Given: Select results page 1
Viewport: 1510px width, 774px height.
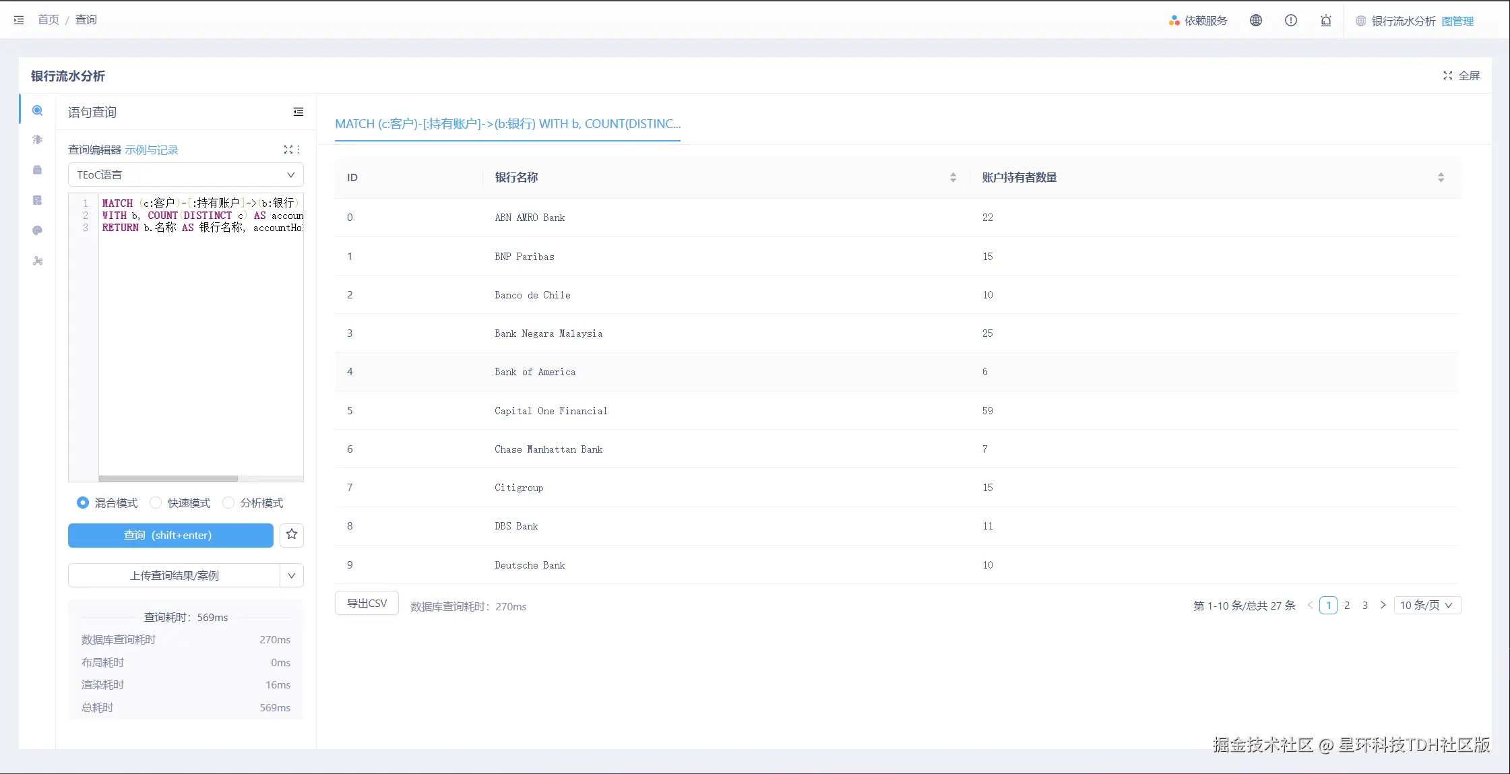Looking at the screenshot, I should [x=1329, y=605].
